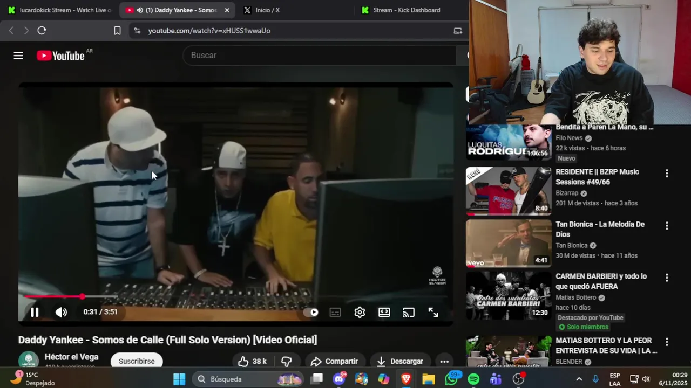The width and height of the screenshot is (691, 388).
Task: Switch to theater mode
Action: 384,312
